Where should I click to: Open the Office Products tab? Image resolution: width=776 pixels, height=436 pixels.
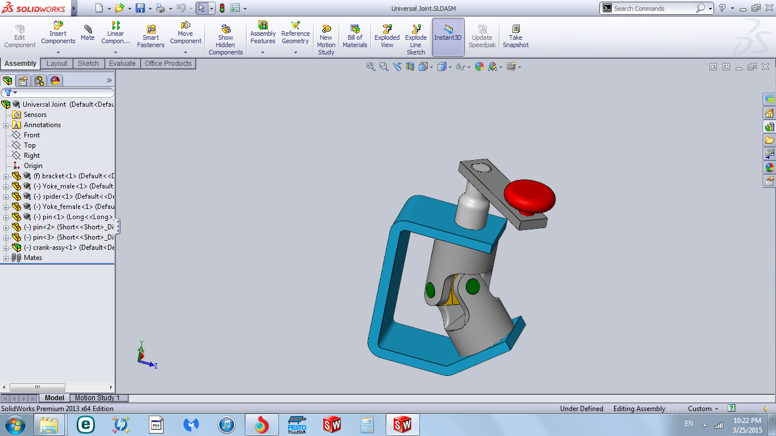(x=168, y=64)
